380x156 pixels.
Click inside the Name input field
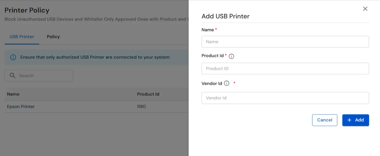[285, 42]
